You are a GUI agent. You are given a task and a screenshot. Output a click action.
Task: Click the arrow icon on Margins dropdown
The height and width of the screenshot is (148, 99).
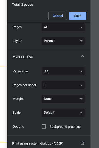point(81,99)
